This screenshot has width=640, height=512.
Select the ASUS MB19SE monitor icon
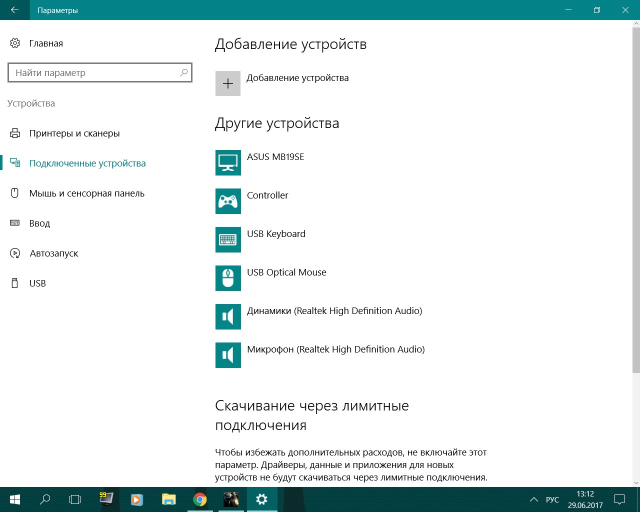click(x=228, y=162)
